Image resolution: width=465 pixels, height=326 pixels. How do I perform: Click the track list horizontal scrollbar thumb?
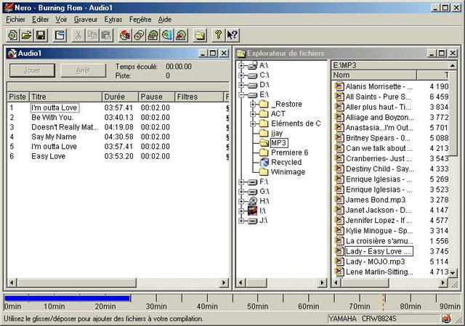[x=76, y=282]
